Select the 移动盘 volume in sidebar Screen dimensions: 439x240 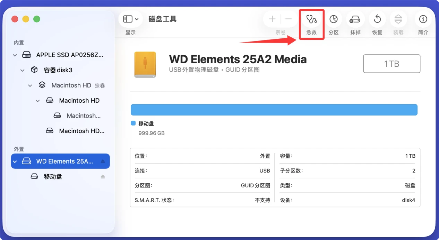(x=60, y=176)
